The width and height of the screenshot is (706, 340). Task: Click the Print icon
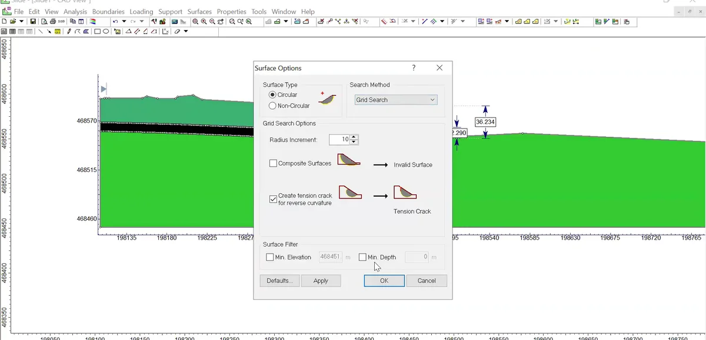click(x=53, y=21)
